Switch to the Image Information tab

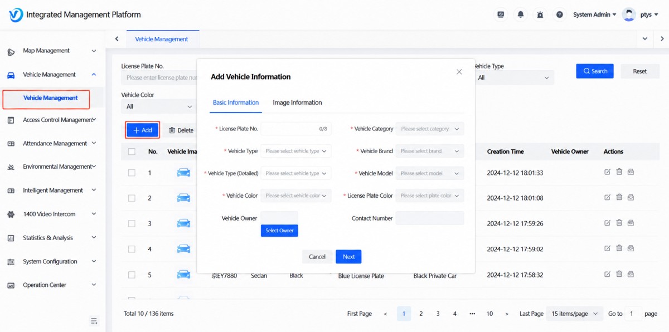[x=297, y=102]
